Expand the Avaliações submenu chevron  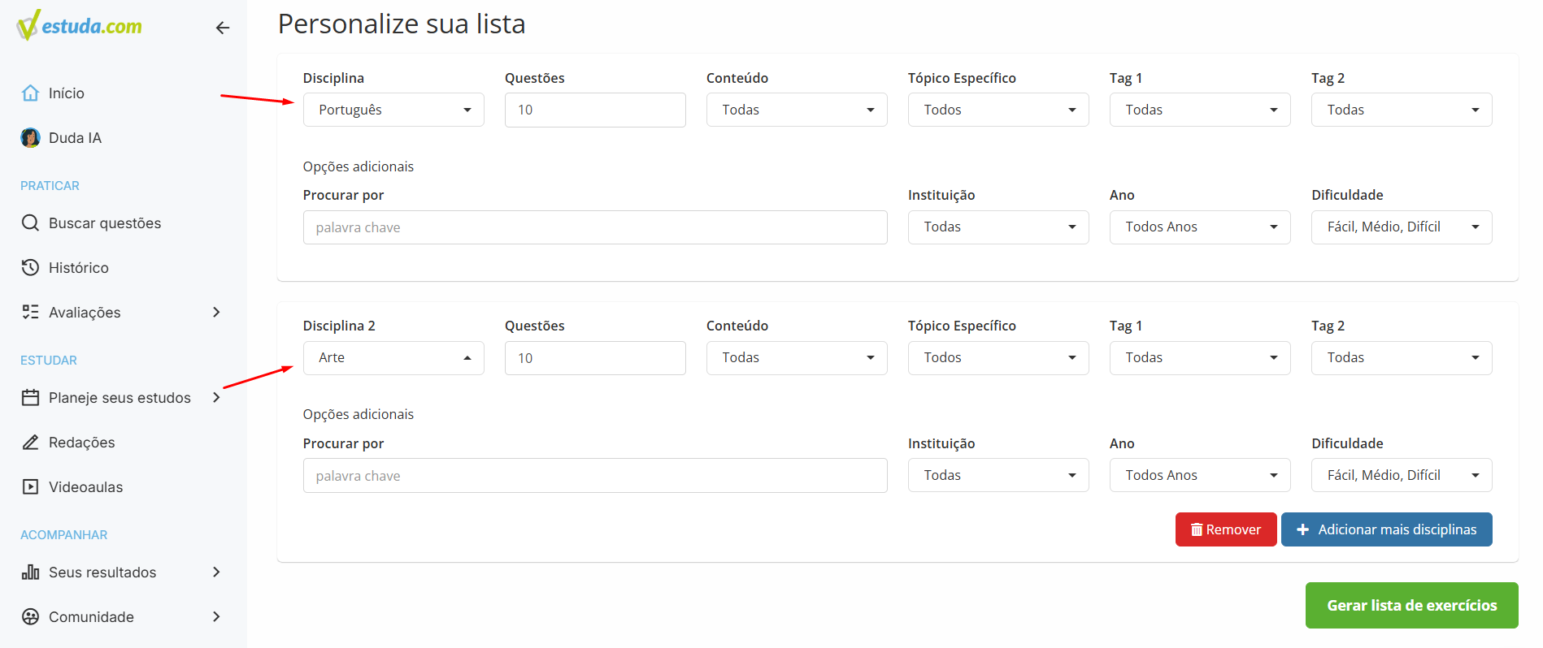(x=216, y=312)
